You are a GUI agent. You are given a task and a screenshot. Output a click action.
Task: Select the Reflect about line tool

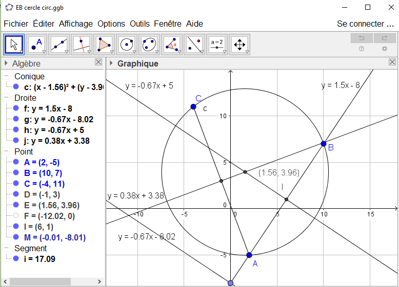194,45
